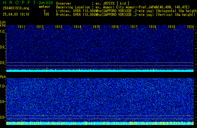Viewport: 197px width, 128px height.
Task: Click the yellow spike below 1918 in Lch level bar
Action: click(x=153, y=70)
